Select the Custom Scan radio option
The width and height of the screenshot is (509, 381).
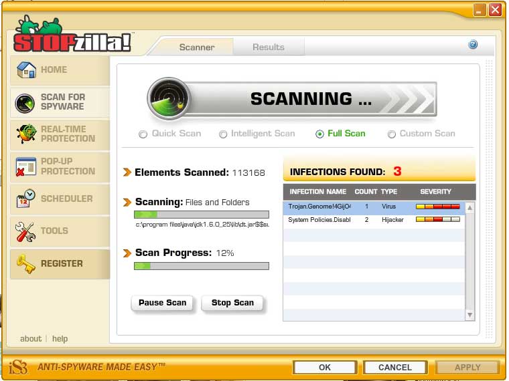392,134
